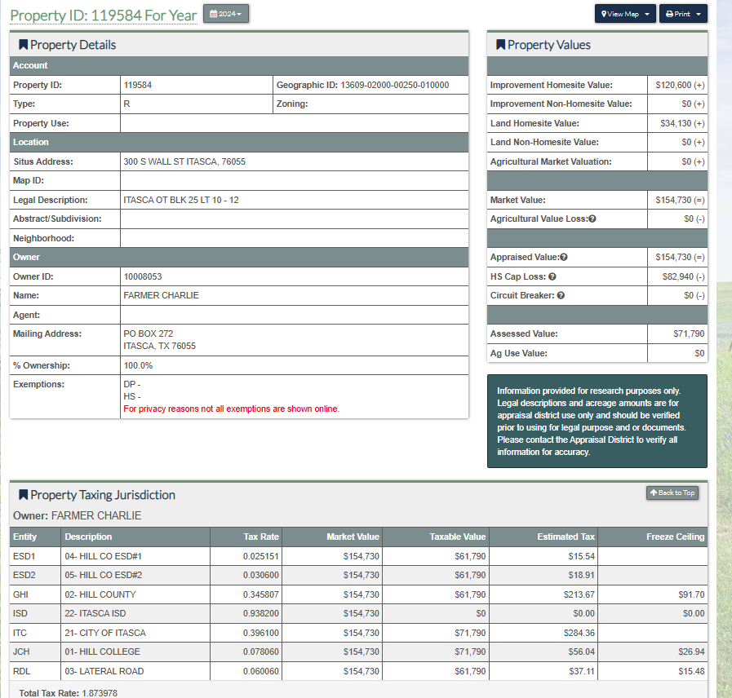This screenshot has height=698, width=732.
Task: Click the Circuit Breaker help icon
Action: 561,296
